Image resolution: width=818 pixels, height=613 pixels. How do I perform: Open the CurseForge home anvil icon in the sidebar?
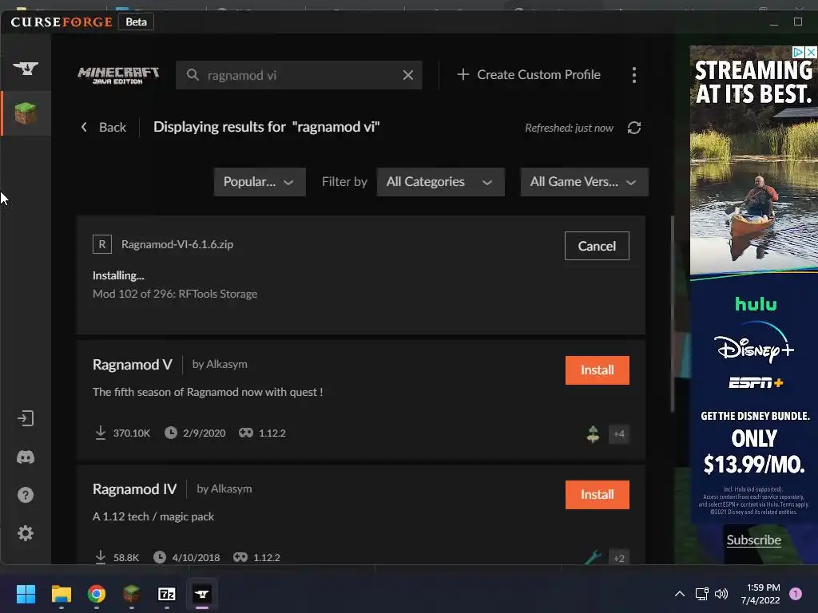click(x=26, y=69)
